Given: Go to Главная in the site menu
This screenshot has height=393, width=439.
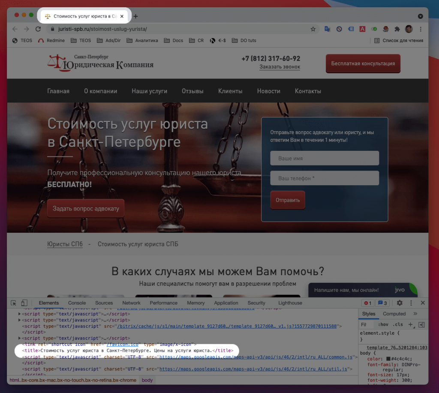Looking at the screenshot, I should [x=58, y=91].
